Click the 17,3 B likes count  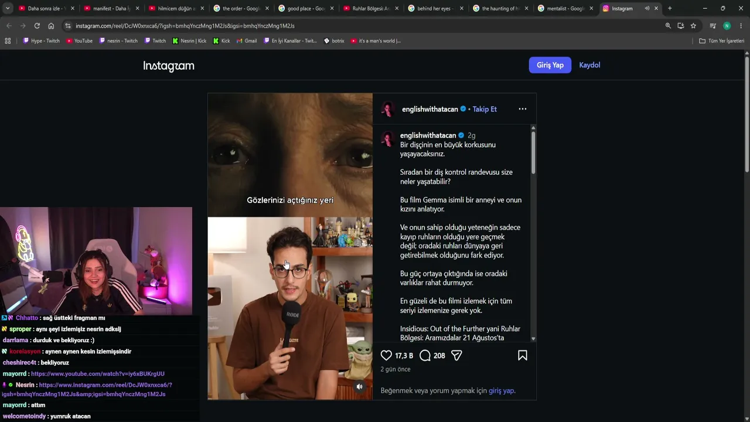point(404,356)
